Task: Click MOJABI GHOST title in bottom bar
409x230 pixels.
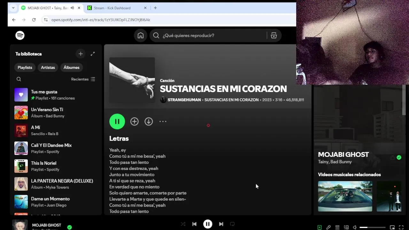Action: pyautogui.click(x=47, y=225)
